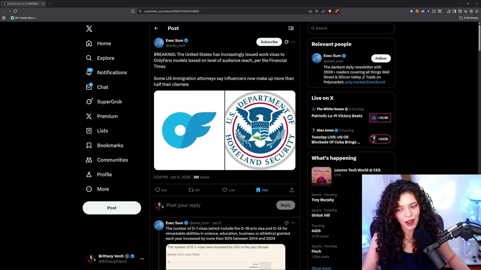
Task: Open Brave Shields lion icon
Action: (x=330, y=11)
